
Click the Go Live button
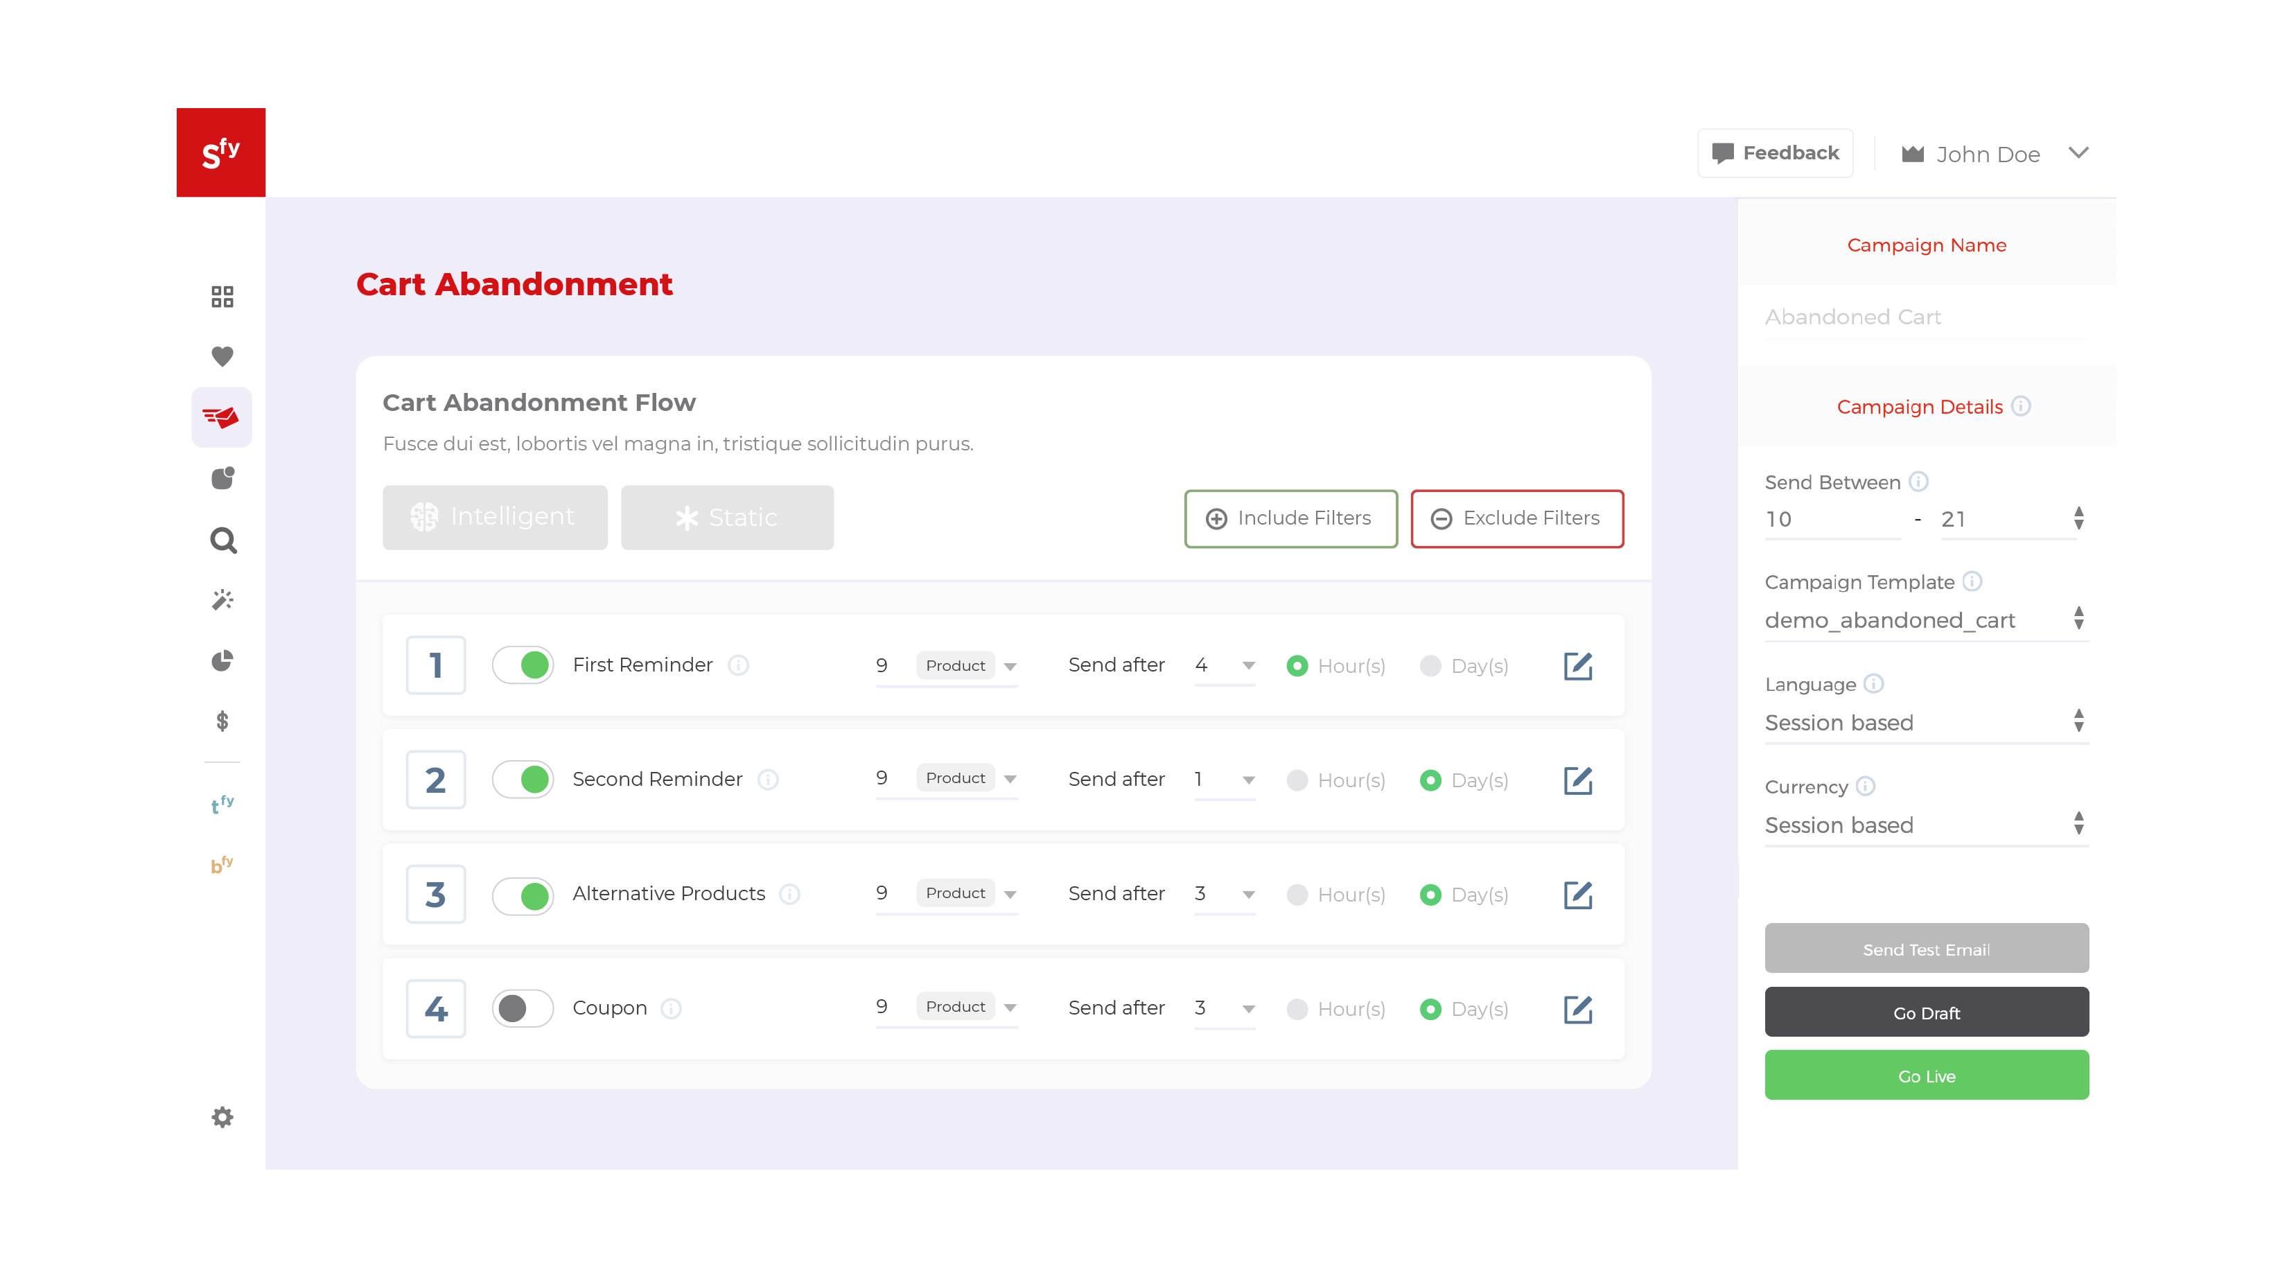point(1926,1075)
